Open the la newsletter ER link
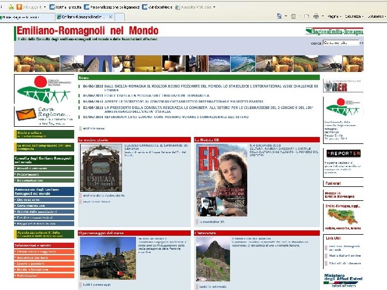The image size is (387, 290). click(212, 222)
